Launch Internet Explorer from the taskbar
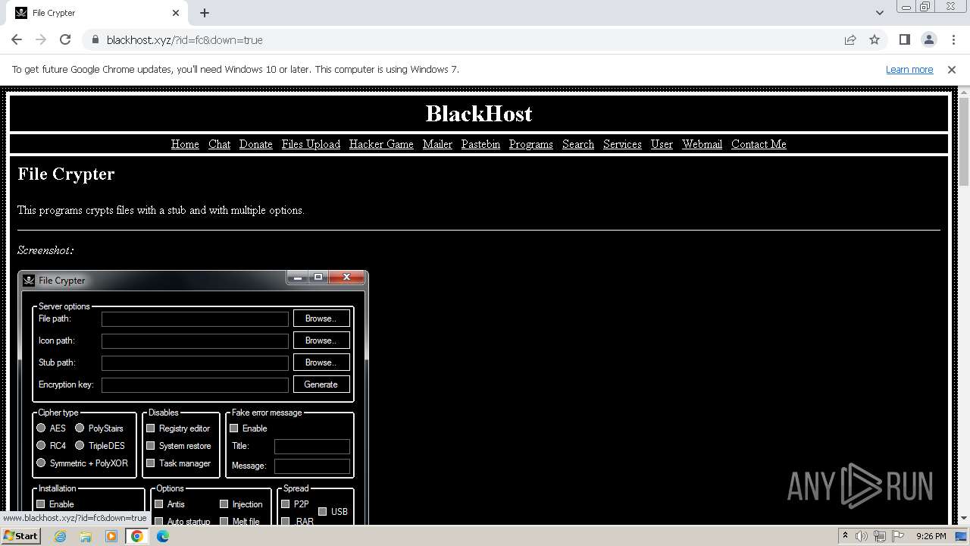 click(61, 536)
